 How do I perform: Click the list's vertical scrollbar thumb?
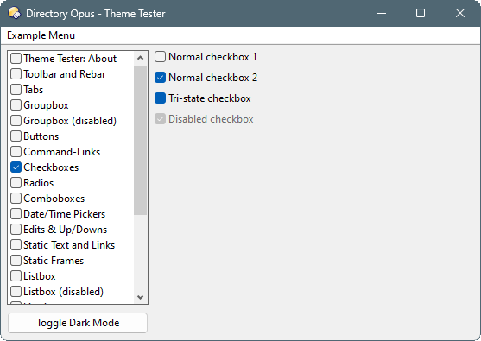(x=140, y=140)
